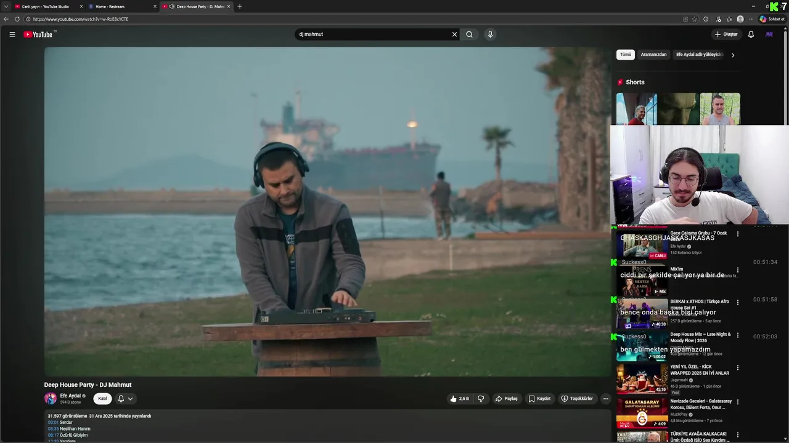Open YouTube notifications bell
This screenshot has height=443, width=789.
click(x=751, y=34)
